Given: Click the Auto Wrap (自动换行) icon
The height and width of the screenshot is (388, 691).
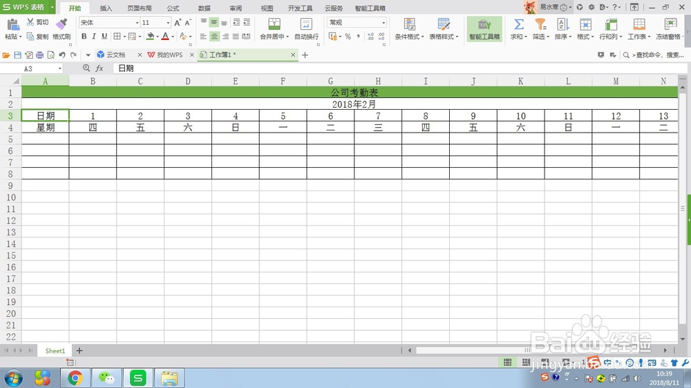Looking at the screenshot, I should [x=306, y=24].
